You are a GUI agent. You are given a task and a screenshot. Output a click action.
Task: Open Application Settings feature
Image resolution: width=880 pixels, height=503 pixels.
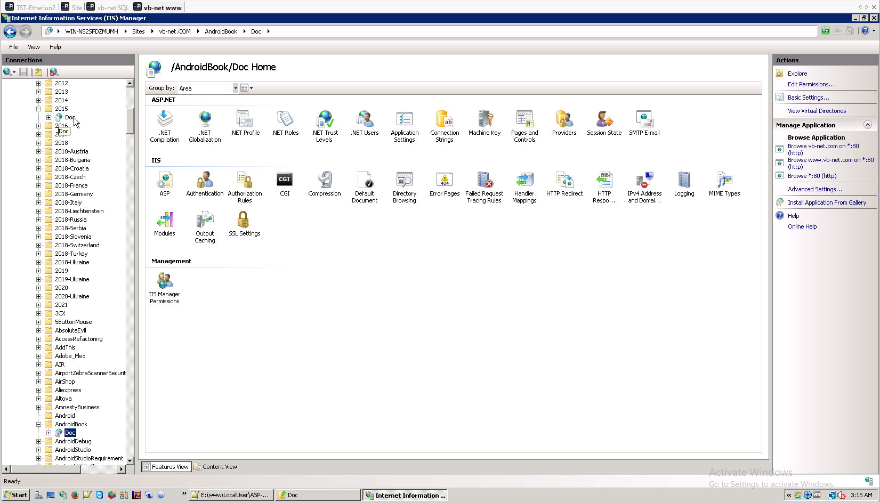pos(405,126)
